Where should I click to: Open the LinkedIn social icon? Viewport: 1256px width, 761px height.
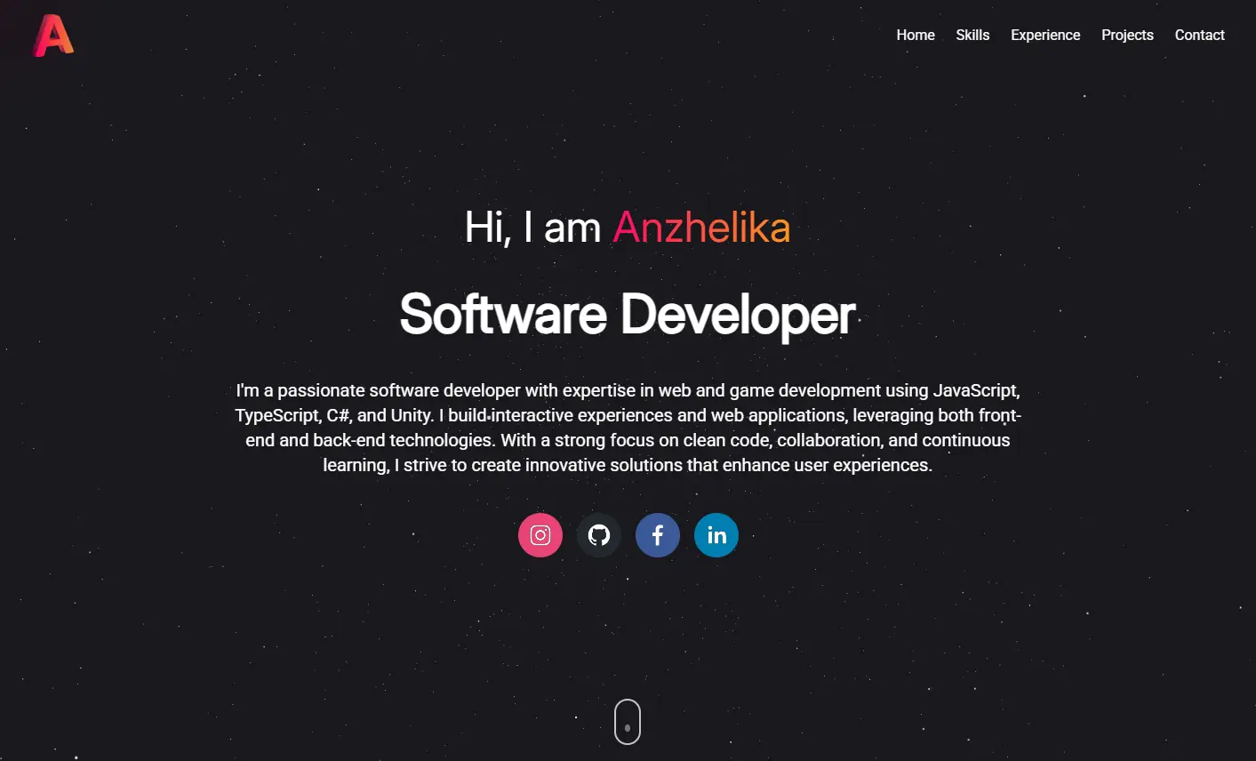(716, 535)
